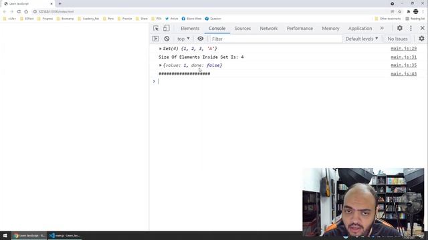Go to the browser home page
428x240 pixels.
(26, 11)
